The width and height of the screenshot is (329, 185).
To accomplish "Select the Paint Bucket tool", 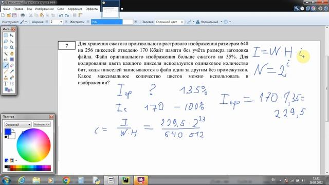I will tap(6, 60).
